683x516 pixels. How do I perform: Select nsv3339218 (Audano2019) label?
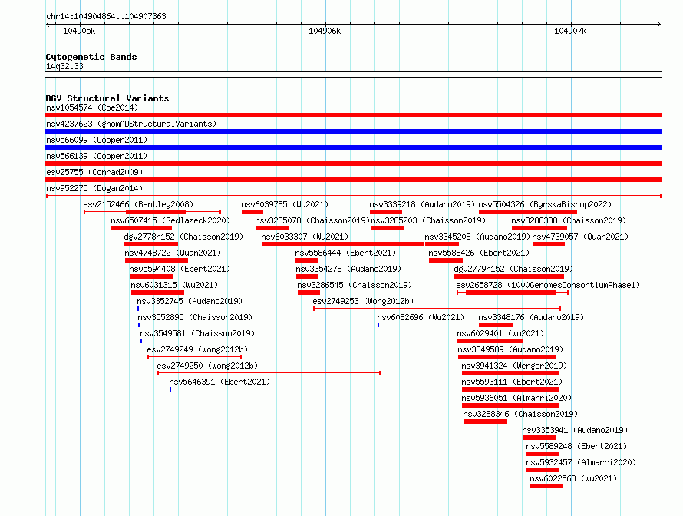(422, 204)
